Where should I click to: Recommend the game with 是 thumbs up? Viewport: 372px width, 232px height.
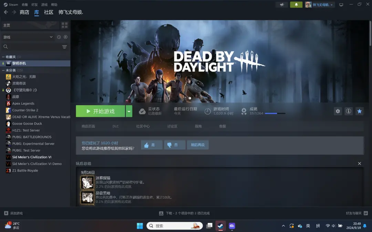(x=152, y=145)
